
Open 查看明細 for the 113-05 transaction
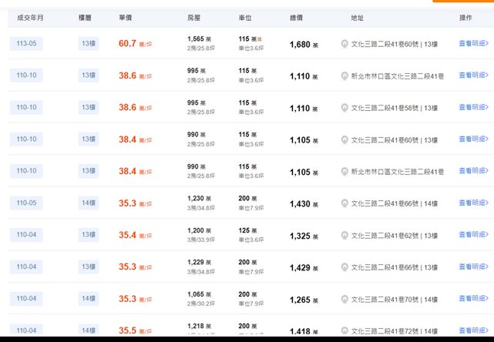pos(472,45)
